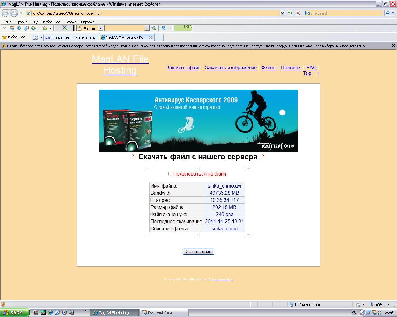Click the Live Search magnifier button
Viewport: 397px width, 317px height.
387,13
